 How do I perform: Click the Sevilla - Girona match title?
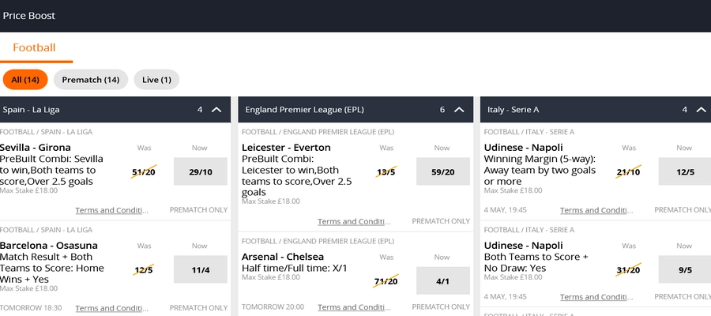pyautogui.click(x=36, y=148)
